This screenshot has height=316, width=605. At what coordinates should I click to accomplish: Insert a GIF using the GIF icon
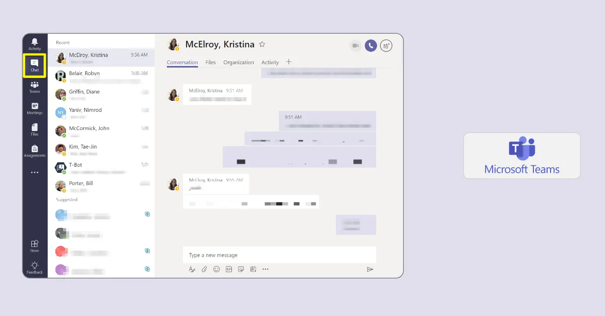pos(229,269)
